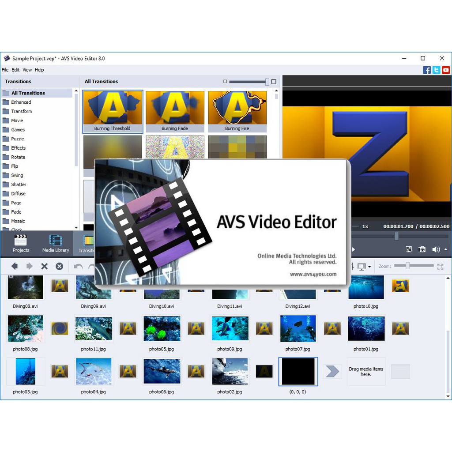452x452 pixels.
Task: Select the Enhanced transitions folder
Action: click(x=21, y=102)
